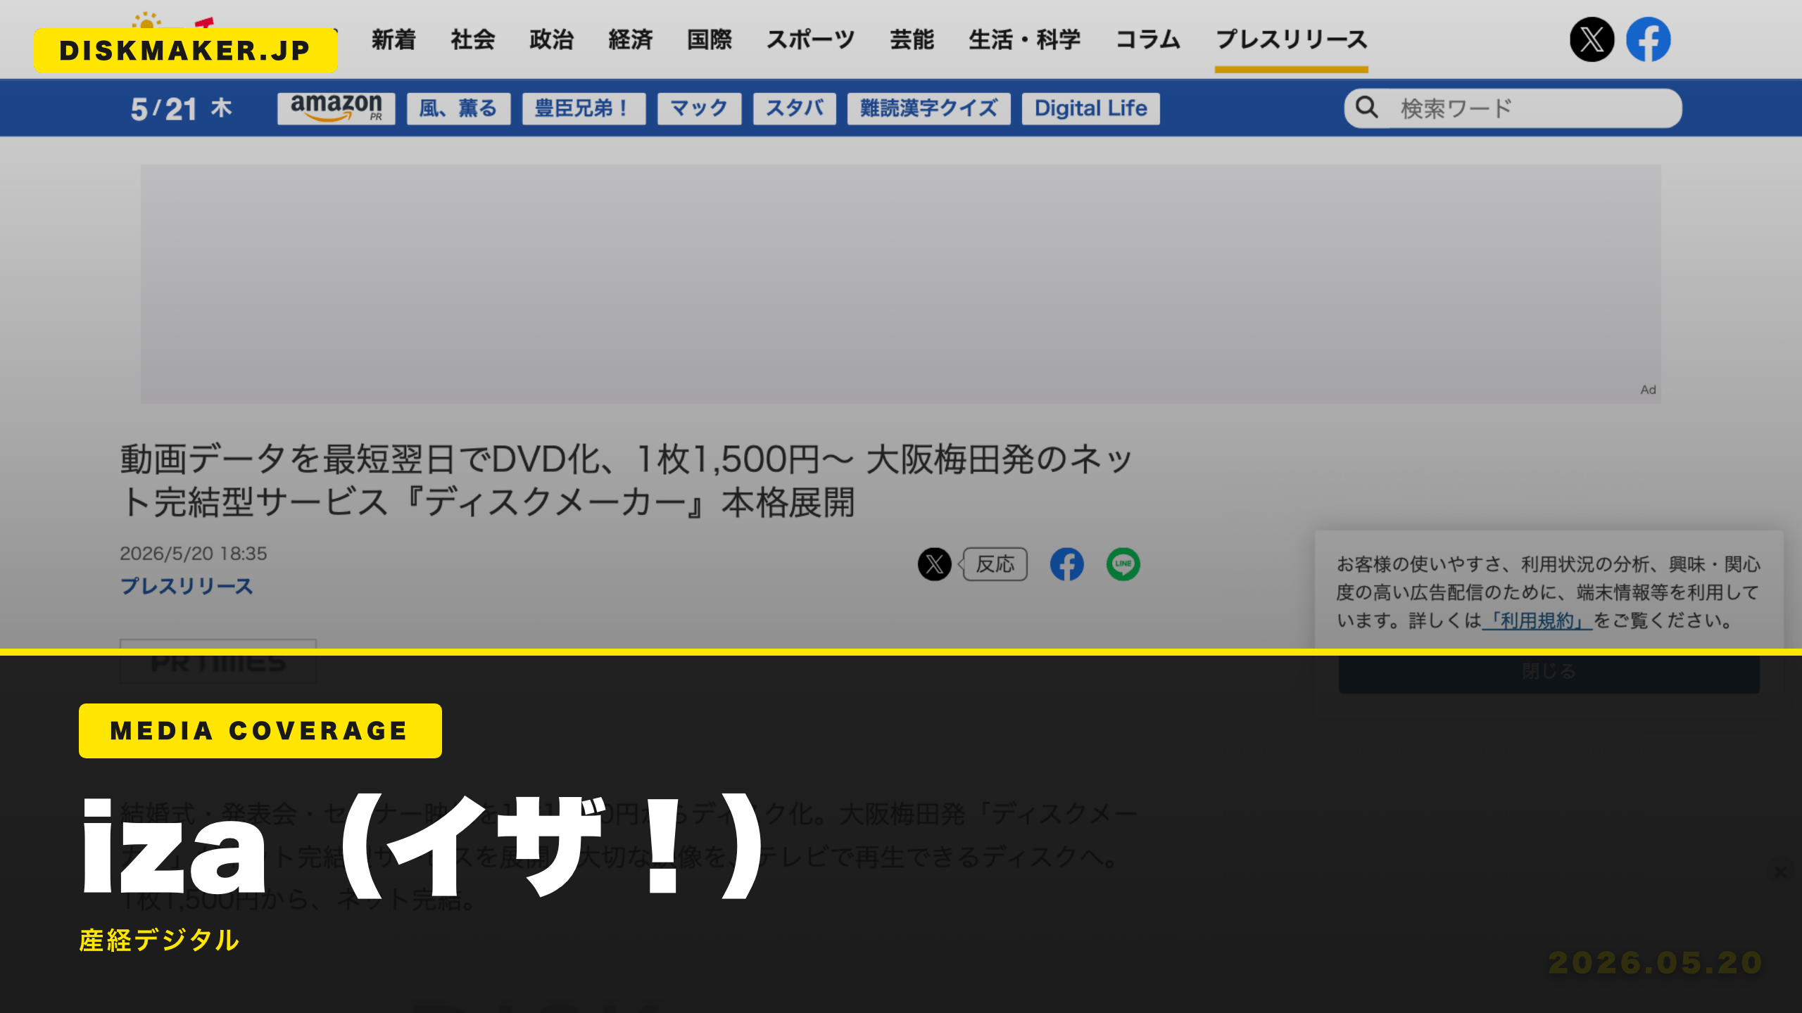Click the 豊臣兄弟！ topic tag

[x=584, y=108]
